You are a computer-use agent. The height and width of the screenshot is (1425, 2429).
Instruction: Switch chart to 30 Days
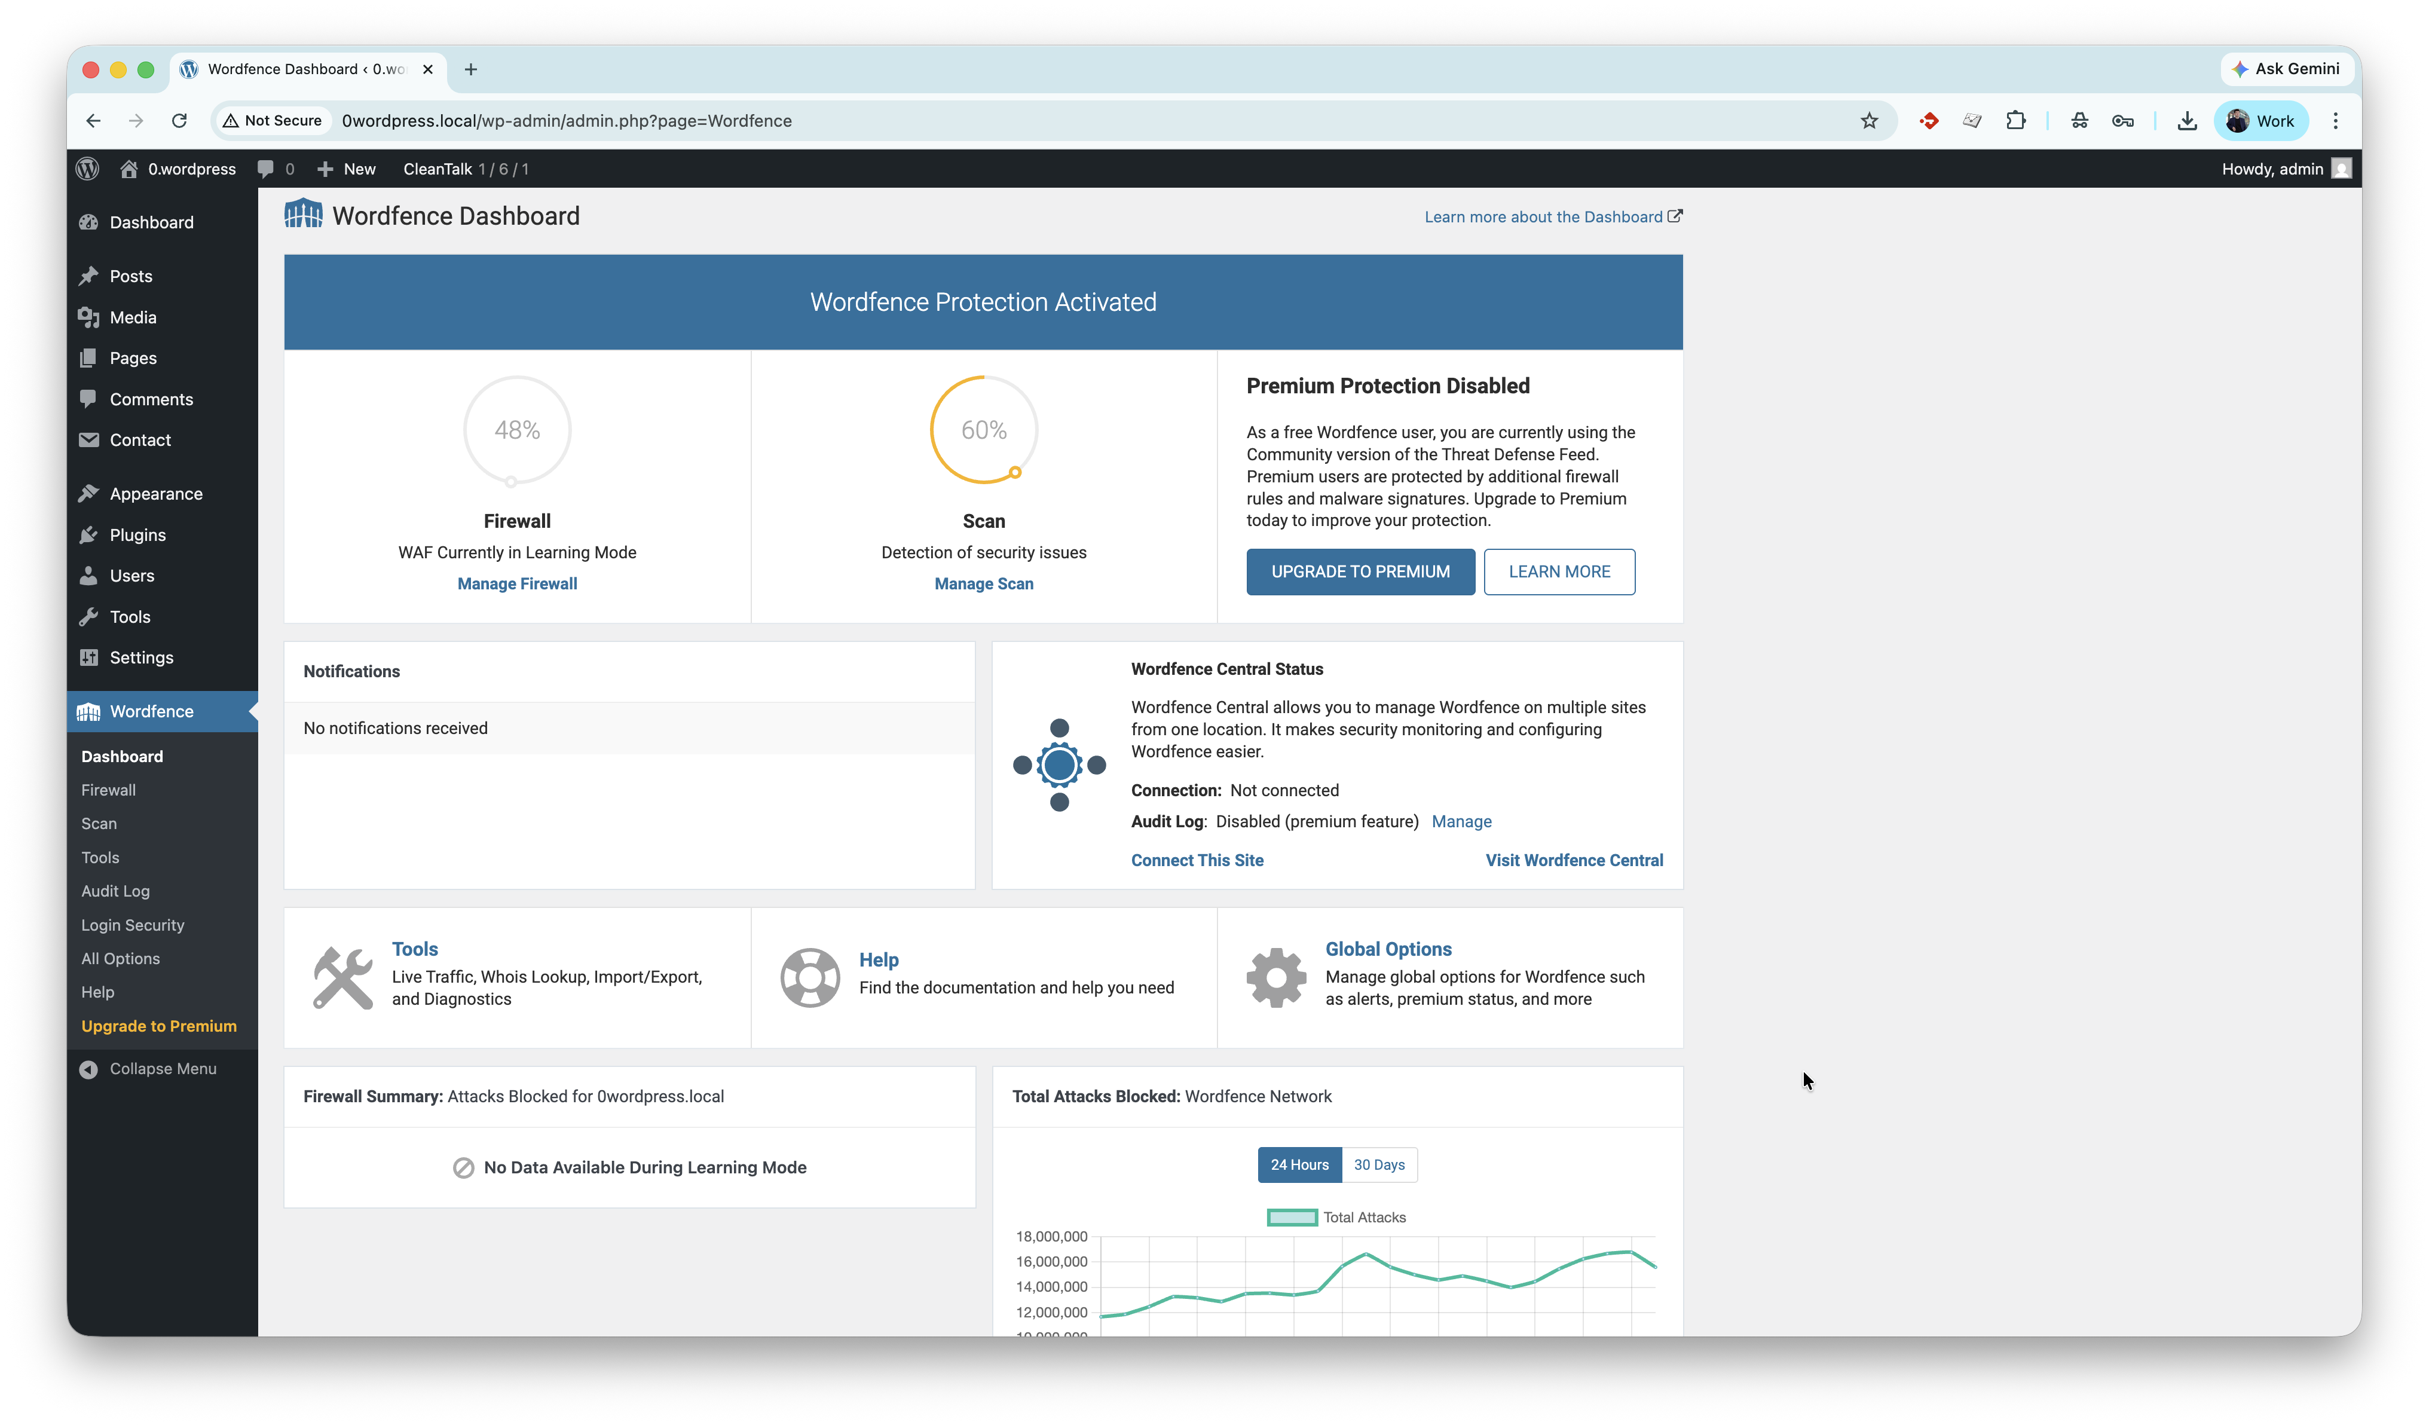1379,1166
